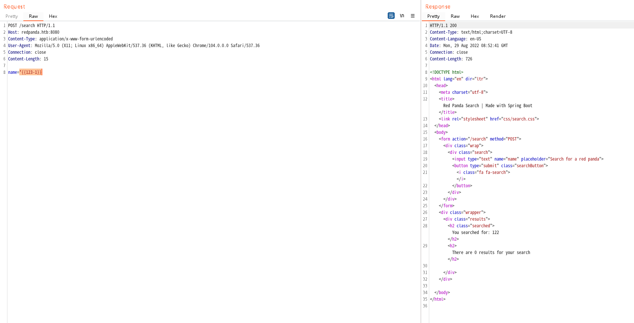Viewport: 634px width, 323px height.
Task: Open the Request Hex tab
Action: click(x=53, y=16)
